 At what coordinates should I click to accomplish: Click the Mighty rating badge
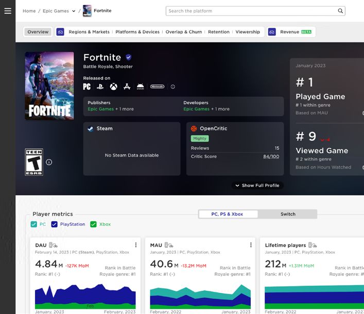tap(200, 139)
